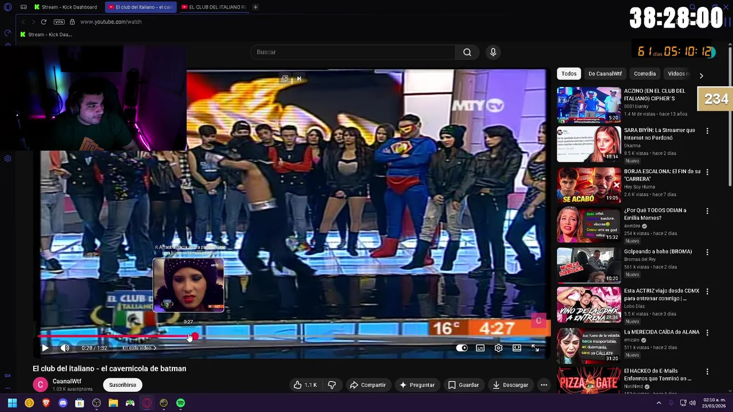Reload the current page
This screenshot has width=733, height=412.
44,22
